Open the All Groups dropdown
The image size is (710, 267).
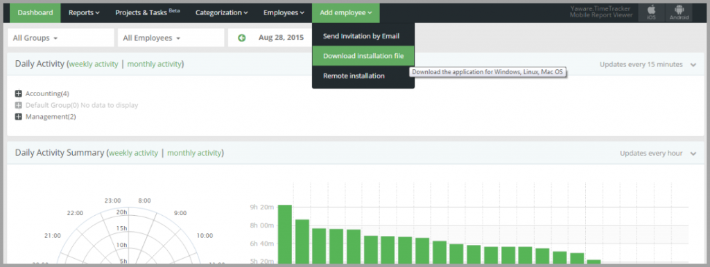point(61,38)
